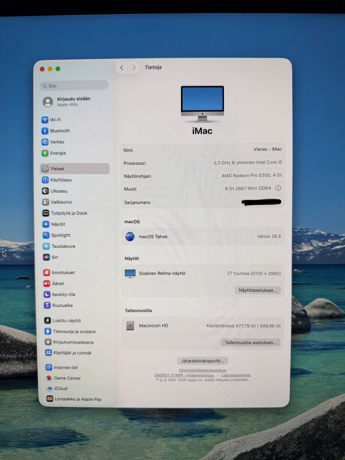
Task: Click the 27 tuumaa (5120 × 2880) text
Action: pyautogui.click(x=254, y=273)
